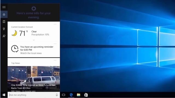Click the Watch the local news reminder
The image size is (175, 98).
click(x=31, y=53)
